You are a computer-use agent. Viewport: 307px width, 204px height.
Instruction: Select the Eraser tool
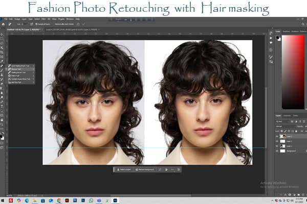(2, 84)
